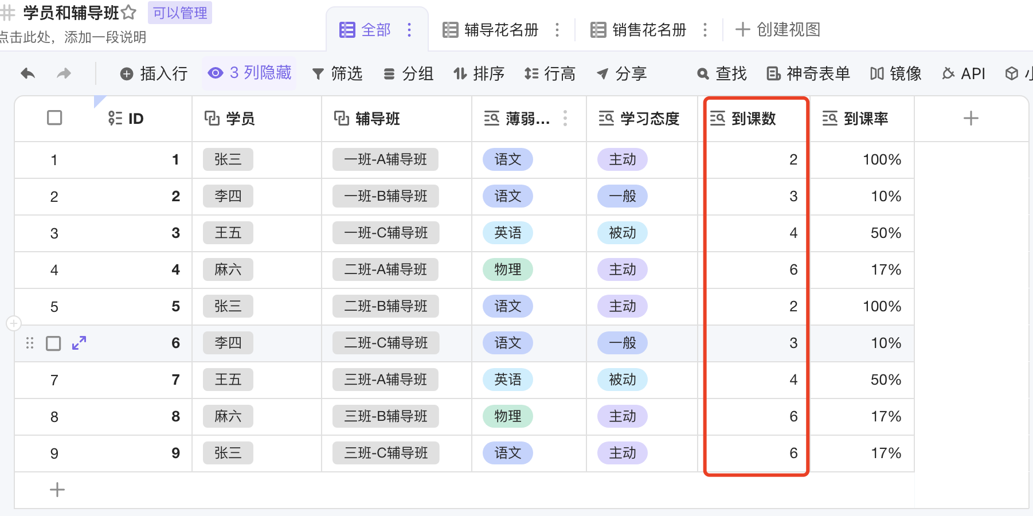
Task: Check the select-all checkbox in the header row
Action: 53,118
